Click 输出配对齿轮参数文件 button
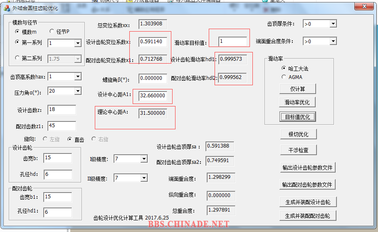Image resolution: width=378 pixels, height=232 pixels. (x=307, y=185)
